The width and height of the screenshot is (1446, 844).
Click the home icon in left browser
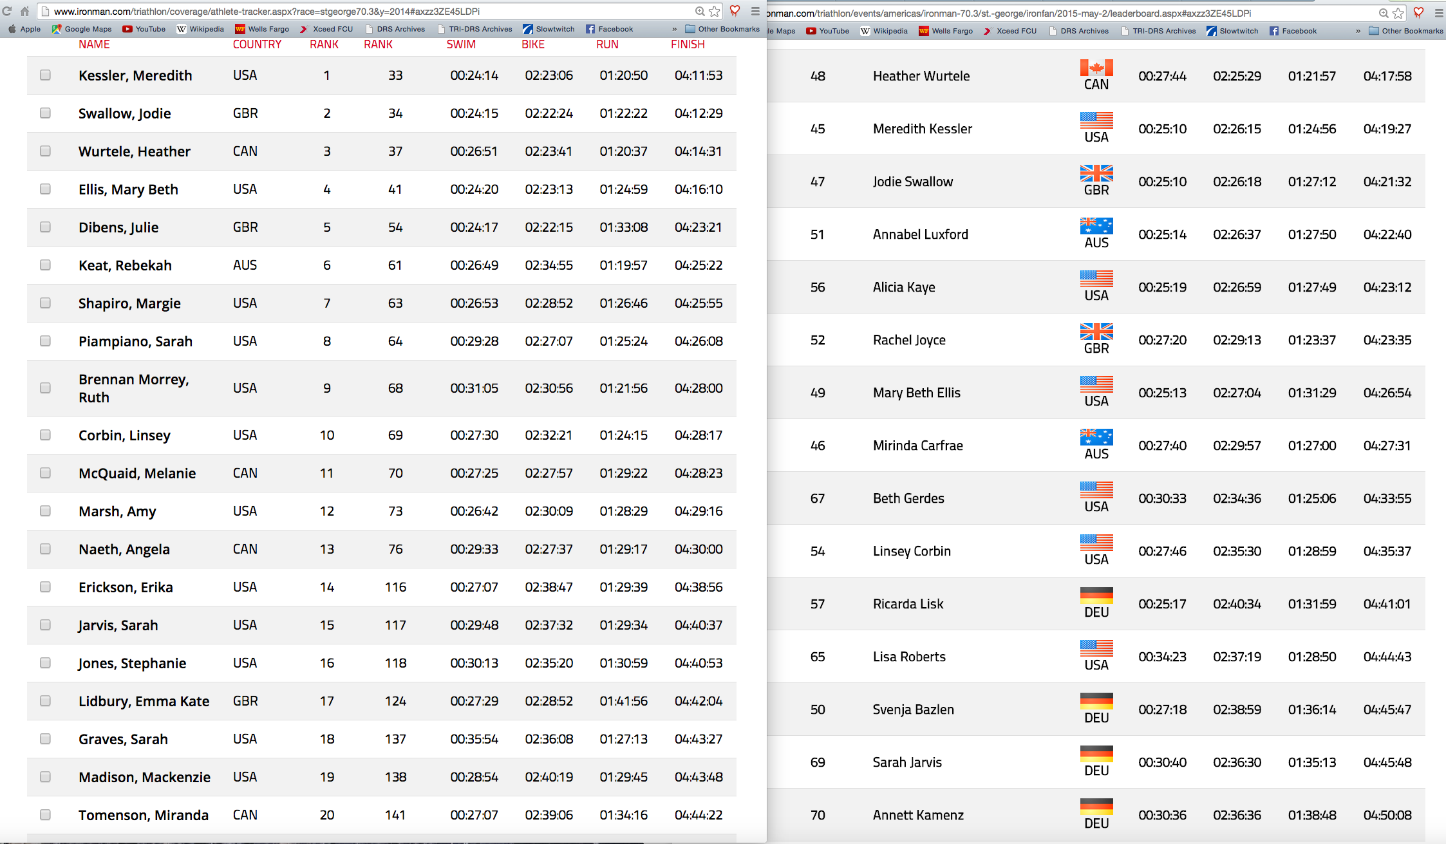[24, 11]
